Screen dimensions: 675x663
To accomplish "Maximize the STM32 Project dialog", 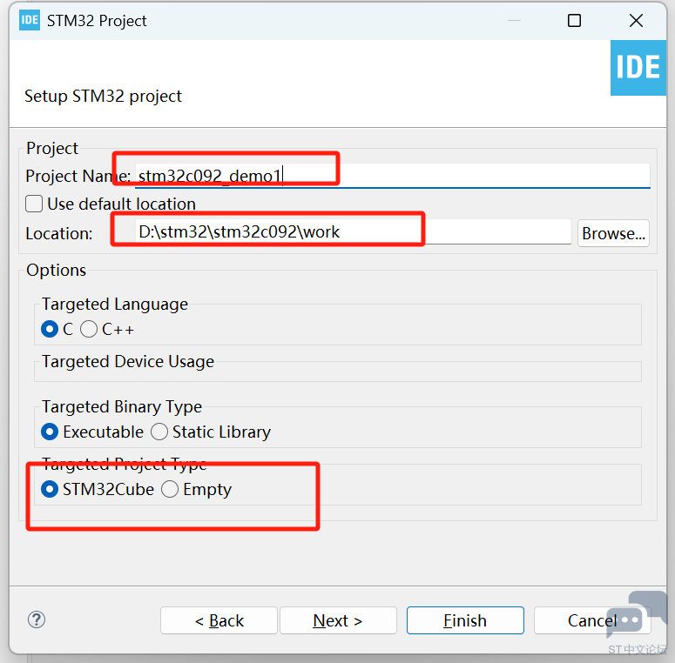I will tap(574, 21).
